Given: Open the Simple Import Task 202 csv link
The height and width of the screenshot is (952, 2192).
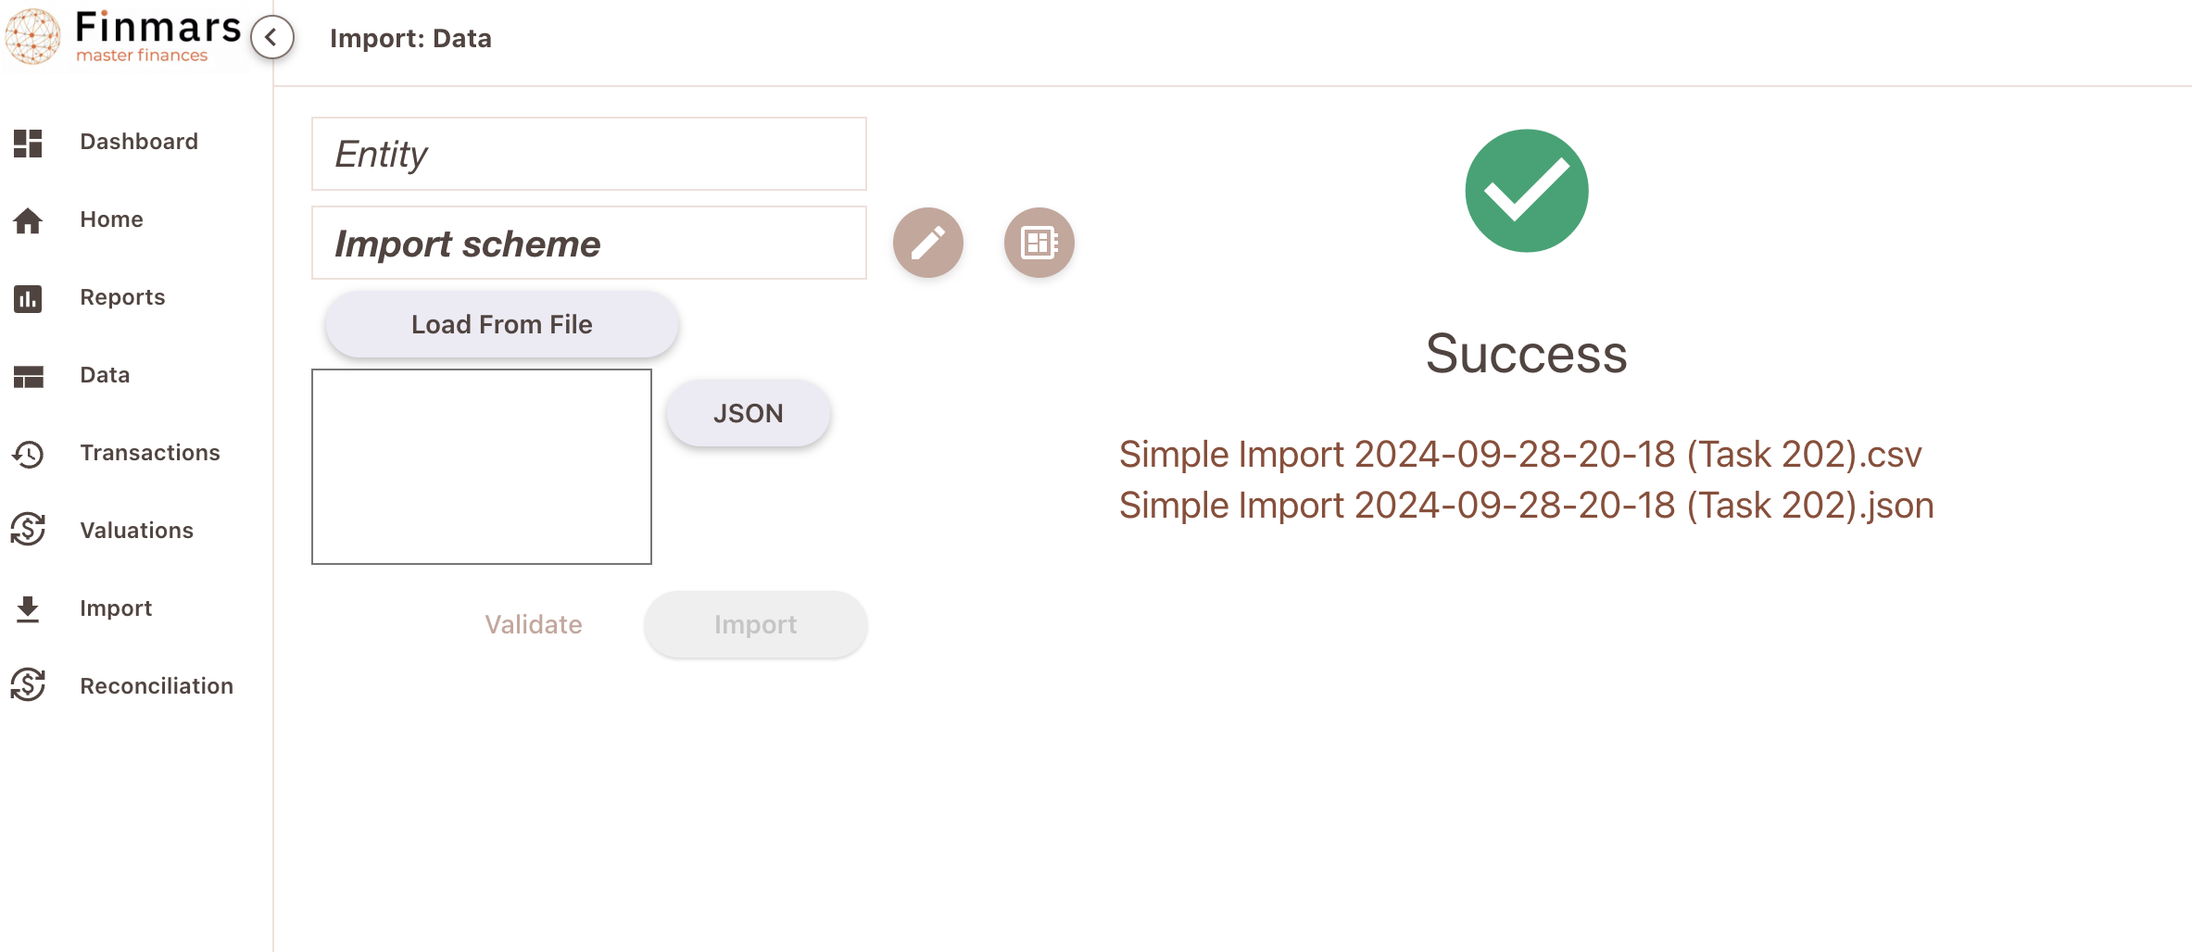Looking at the screenshot, I should 1520,455.
